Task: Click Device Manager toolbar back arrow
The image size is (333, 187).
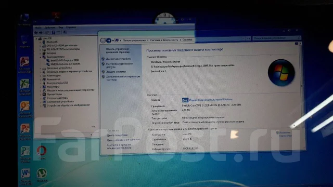Action: [x=36, y=33]
